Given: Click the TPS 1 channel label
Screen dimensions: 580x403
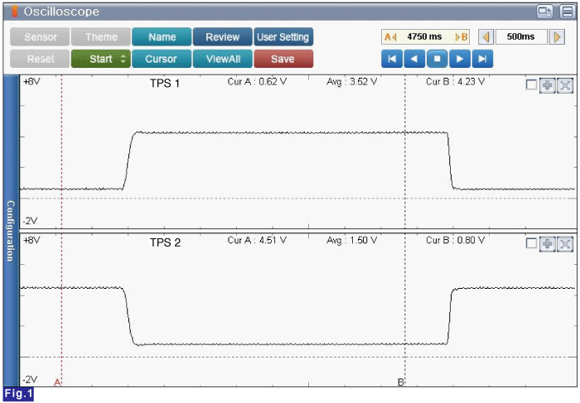Looking at the screenshot, I should click(165, 83).
